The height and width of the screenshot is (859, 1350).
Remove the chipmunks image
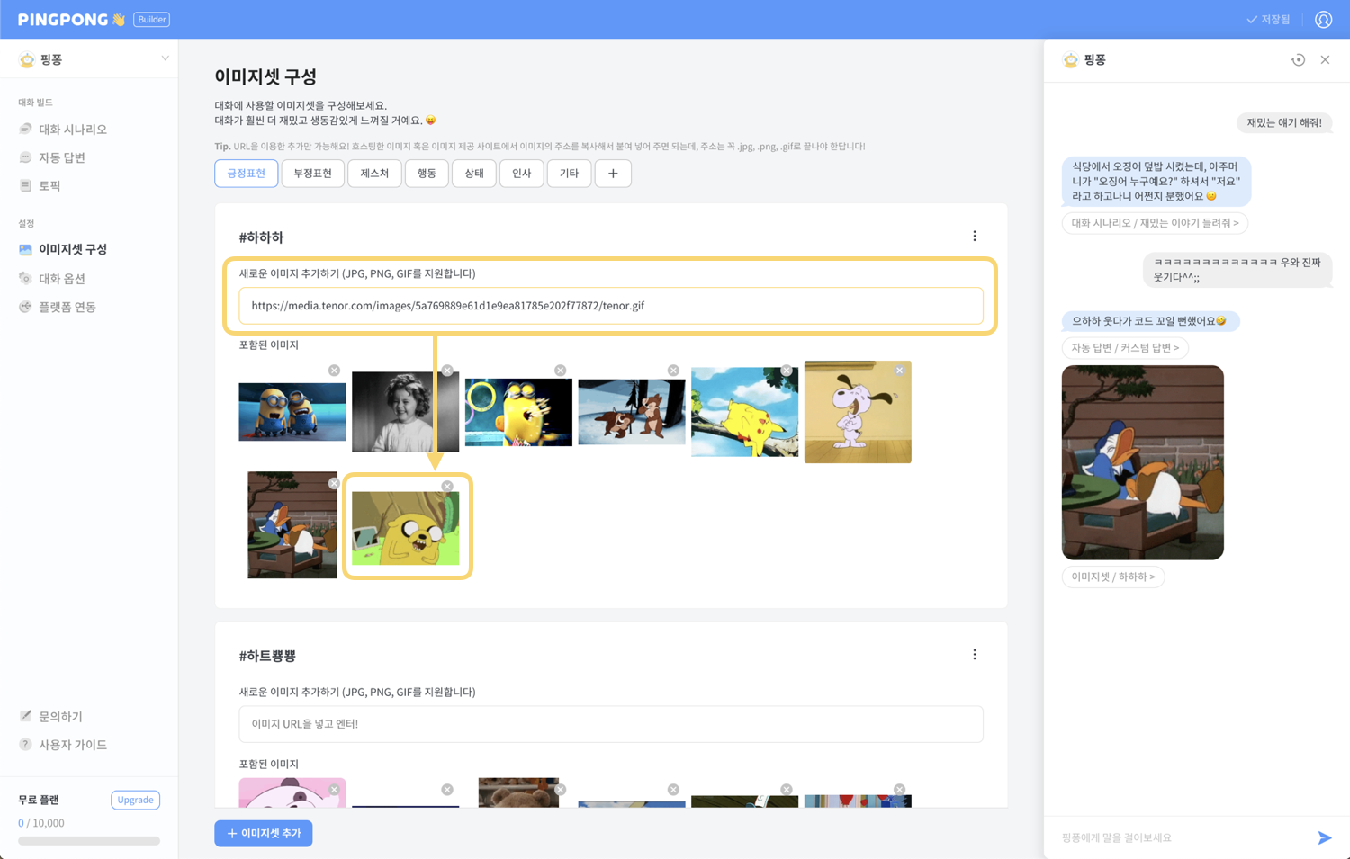(x=673, y=371)
